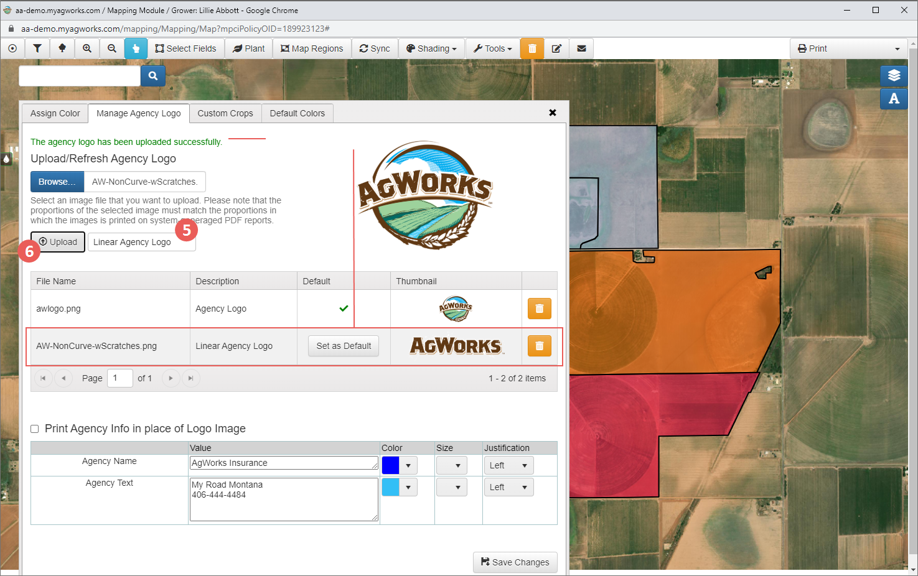Viewport: 918px width, 576px height.
Task: Click the Agency Name blue color swatch
Action: [x=390, y=465]
